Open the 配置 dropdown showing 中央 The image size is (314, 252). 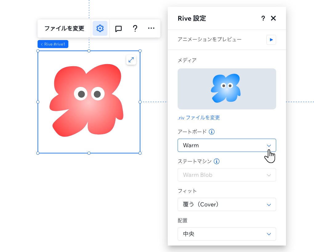click(227, 234)
